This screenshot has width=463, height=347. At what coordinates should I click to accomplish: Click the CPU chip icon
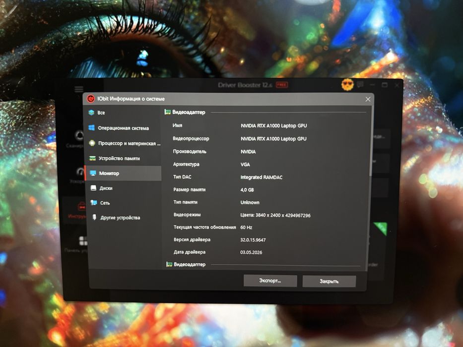point(92,143)
